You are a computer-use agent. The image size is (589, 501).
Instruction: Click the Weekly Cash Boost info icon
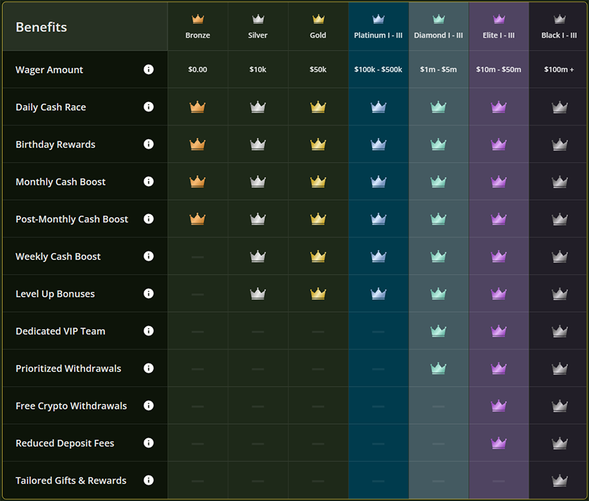(148, 256)
